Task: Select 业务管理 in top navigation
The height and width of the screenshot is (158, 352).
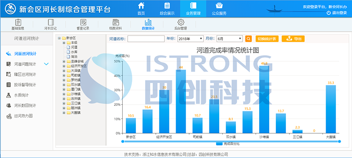Action: pos(193,9)
